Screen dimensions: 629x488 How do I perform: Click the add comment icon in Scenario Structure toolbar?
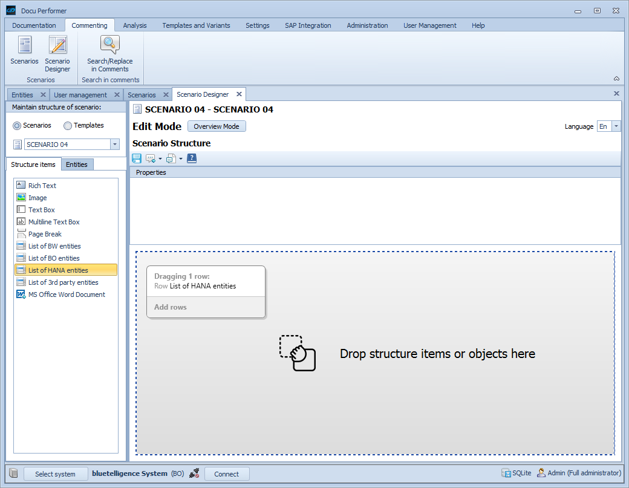pyautogui.click(x=150, y=158)
